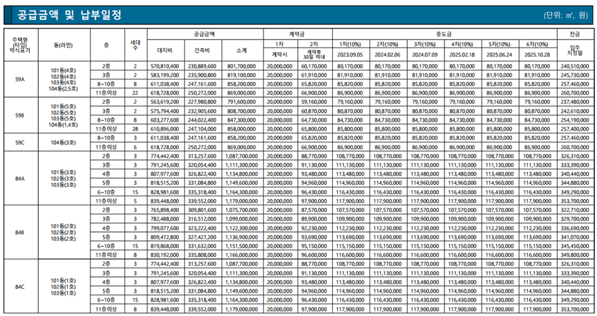Click balance amount 341,070,000

(x=574, y=237)
